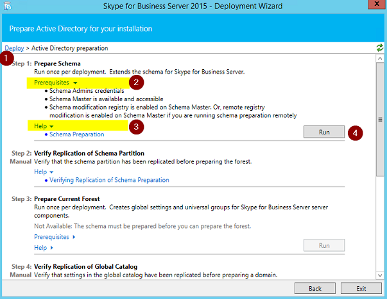Exit the wizard with the Exit button

(361, 288)
